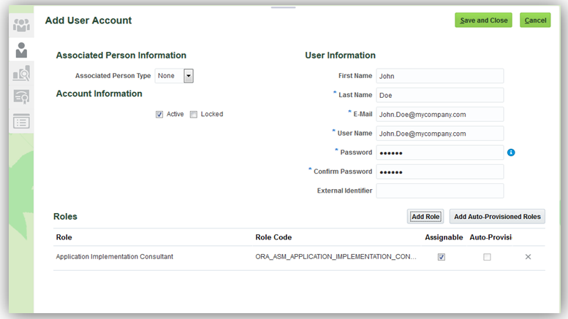The width and height of the screenshot is (568, 319).
Task: Click the Add Role button
Action: pyautogui.click(x=425, y=217)
